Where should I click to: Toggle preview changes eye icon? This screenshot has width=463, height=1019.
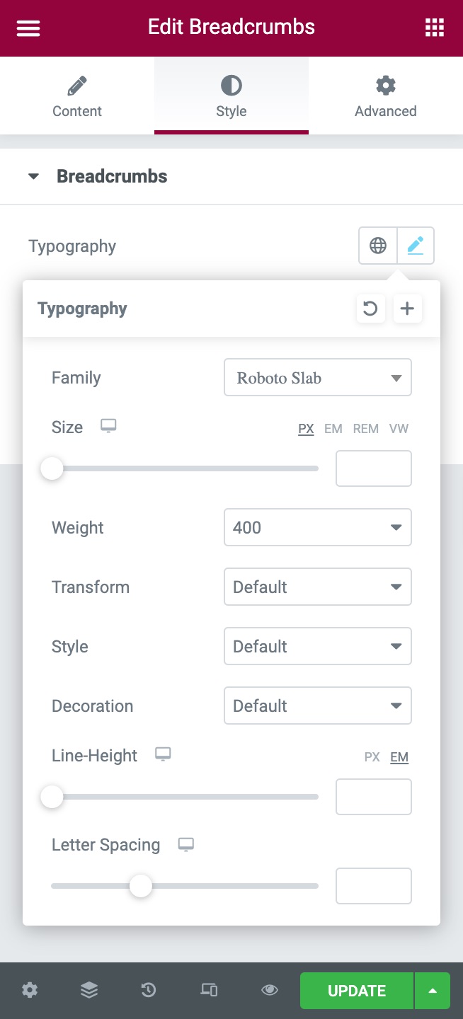tap(269, 990)
